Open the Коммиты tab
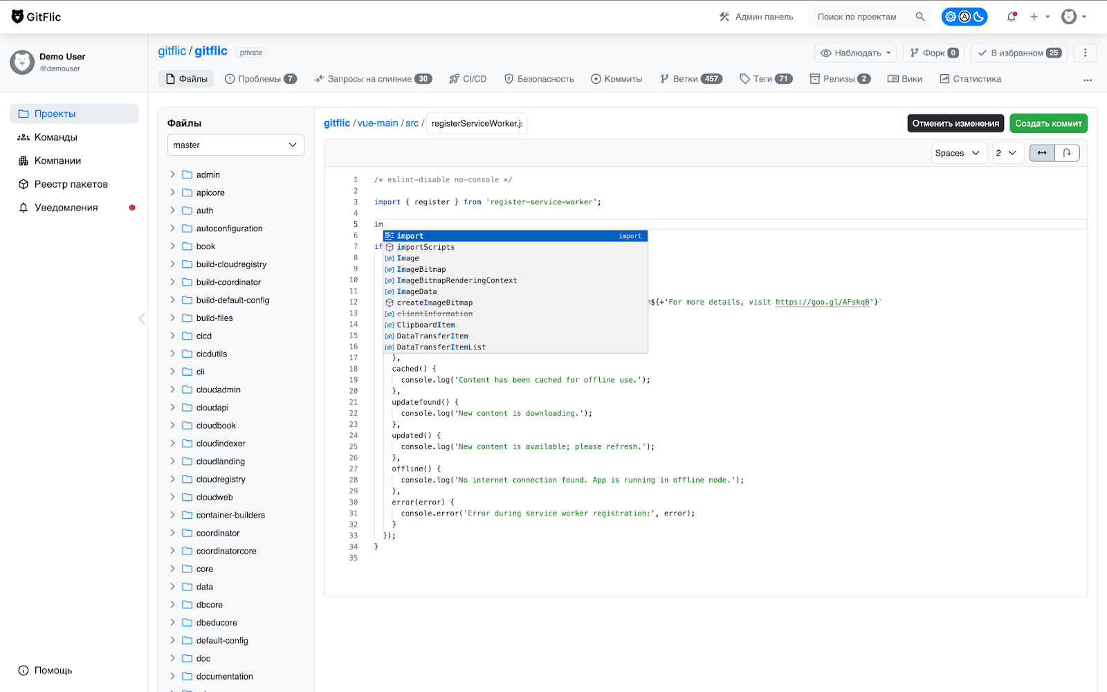This screenshot has width=1107, height=692. pos(616,79)
